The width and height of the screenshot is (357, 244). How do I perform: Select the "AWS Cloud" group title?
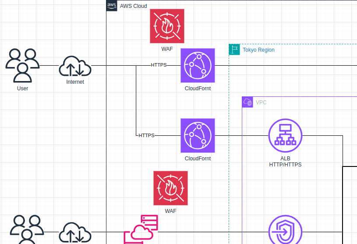coord(134,6)
